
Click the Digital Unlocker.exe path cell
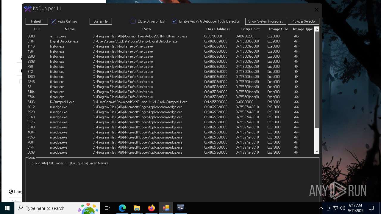tap(135, 41)
